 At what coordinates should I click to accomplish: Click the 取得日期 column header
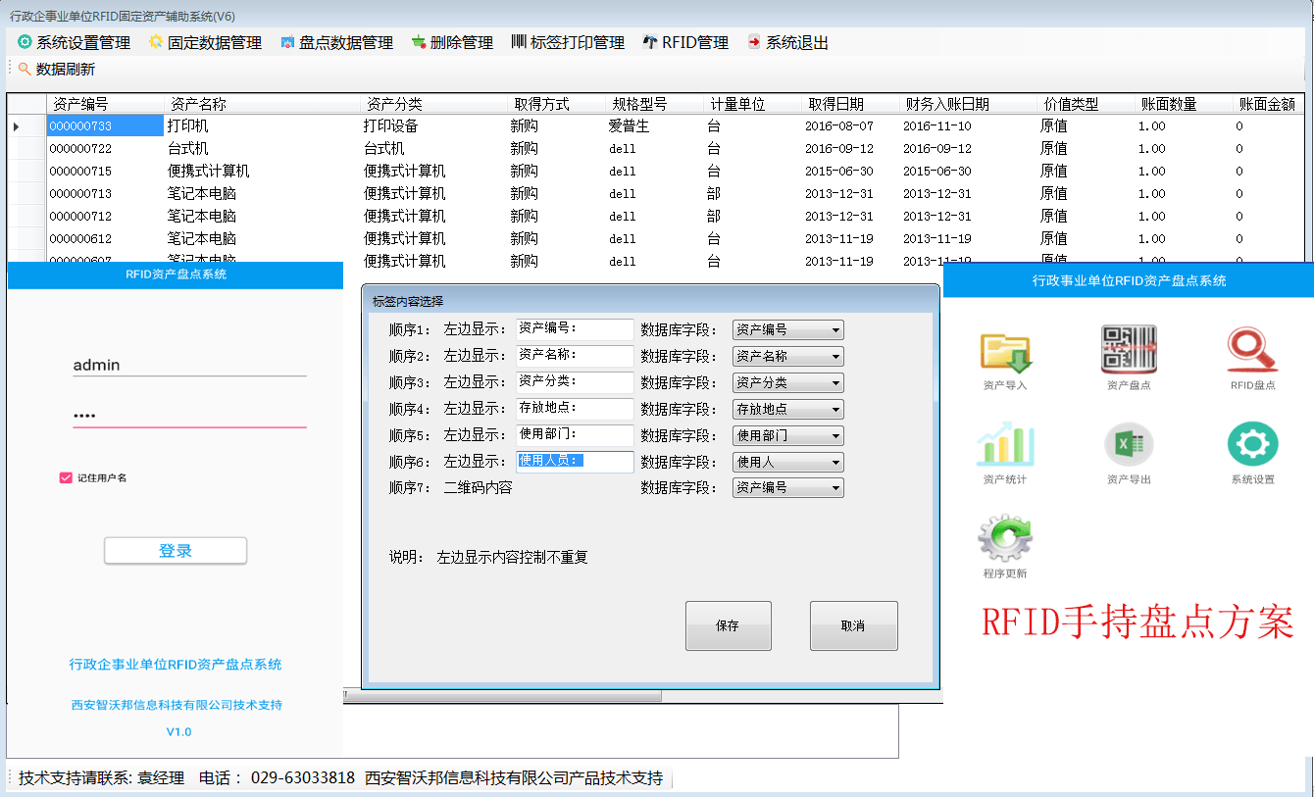(850, 104)
